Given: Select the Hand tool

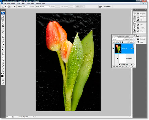Looking at the screenshot, I should coord(3,69).
